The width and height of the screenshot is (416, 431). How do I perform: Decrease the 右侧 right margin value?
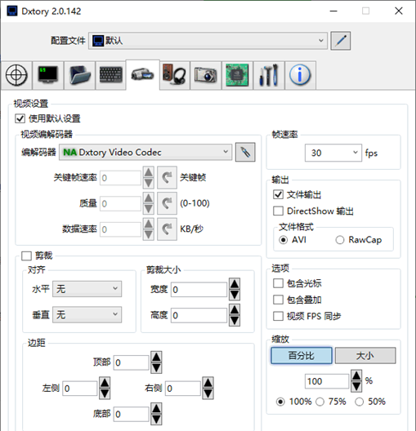pyautogui.click(x=208, y=393)
